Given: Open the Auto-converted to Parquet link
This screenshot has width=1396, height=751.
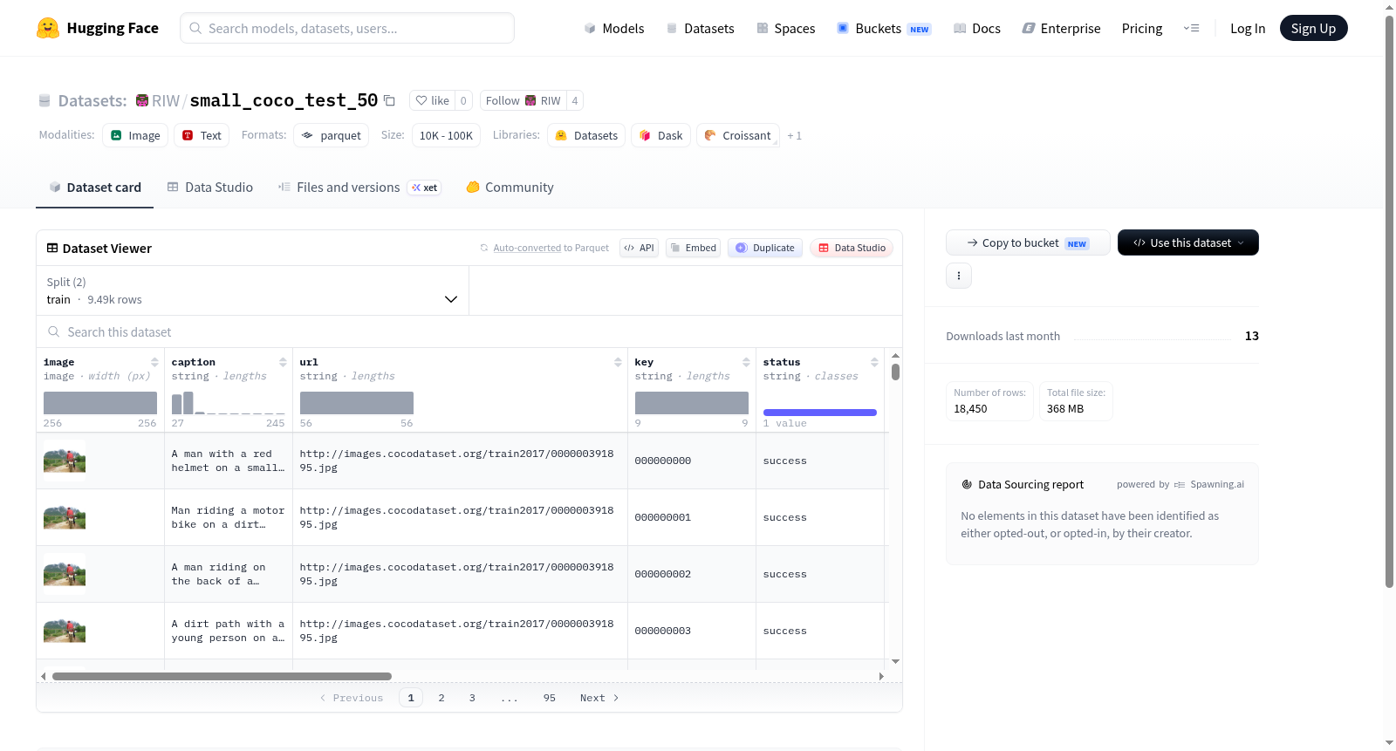Looking at the screenshot, I should [x=551, y=248].
